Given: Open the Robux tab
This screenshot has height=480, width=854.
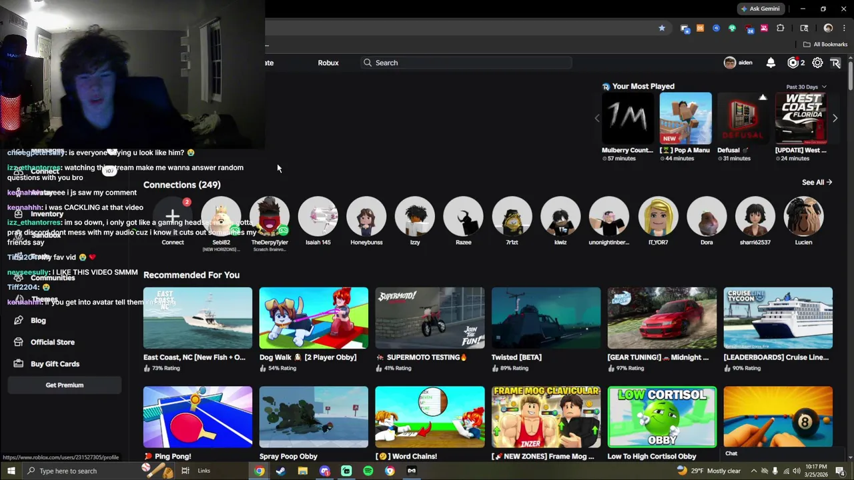Looking at the screenshot, I should (328, 63).
